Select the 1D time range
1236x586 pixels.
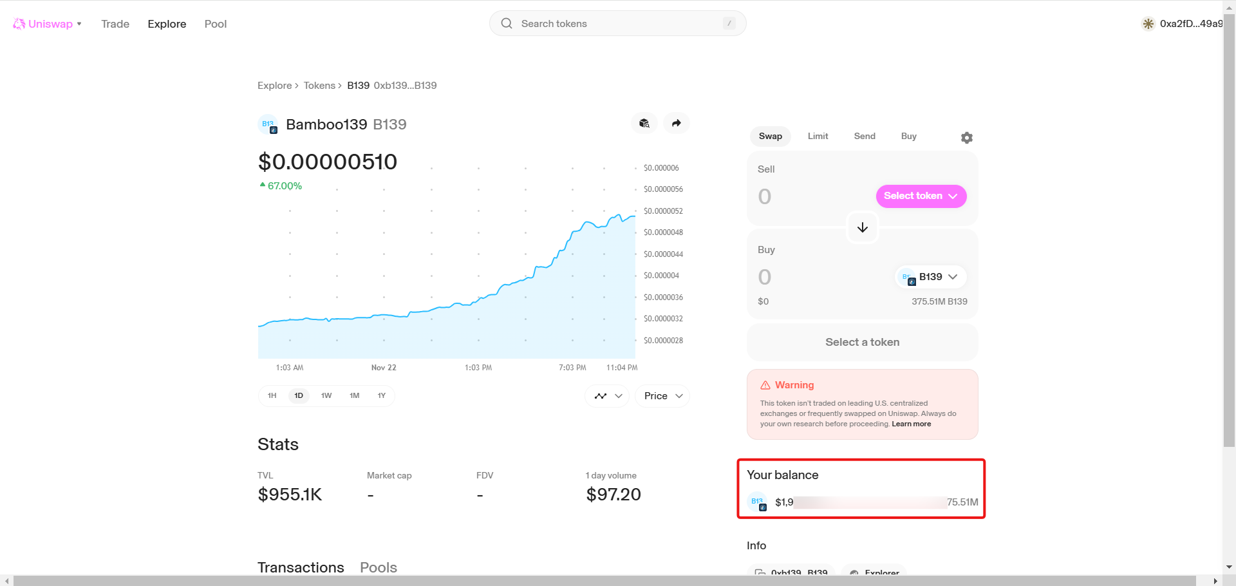(x=299, y=395)
